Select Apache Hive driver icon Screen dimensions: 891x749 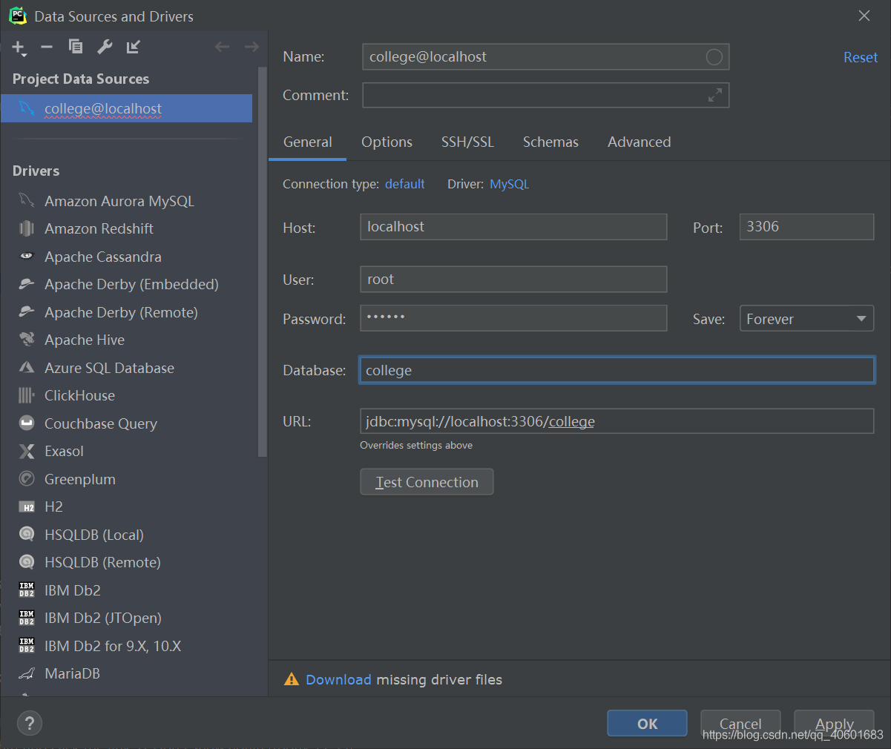(x=27, y=340)
